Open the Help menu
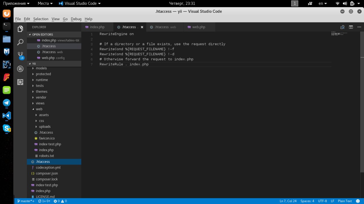The image size is (364, 204). coord(88,19)
